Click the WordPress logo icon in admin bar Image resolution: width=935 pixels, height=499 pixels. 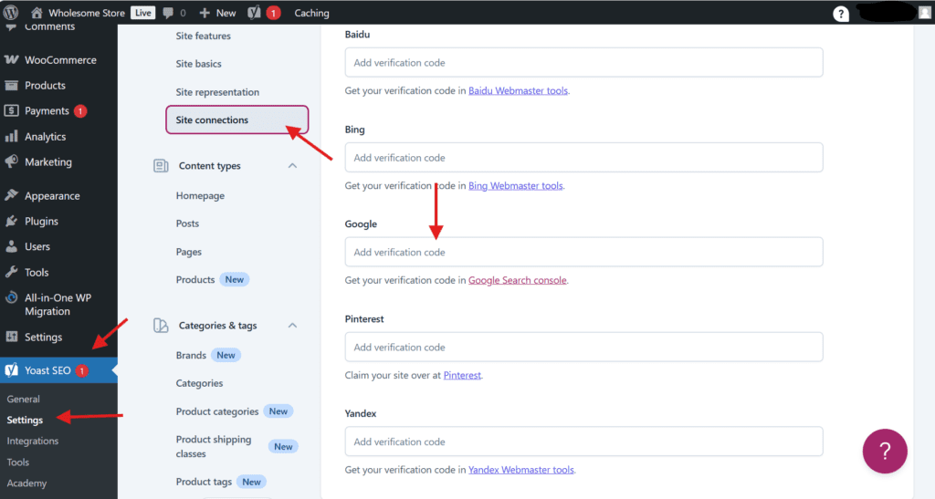point(11,13)
